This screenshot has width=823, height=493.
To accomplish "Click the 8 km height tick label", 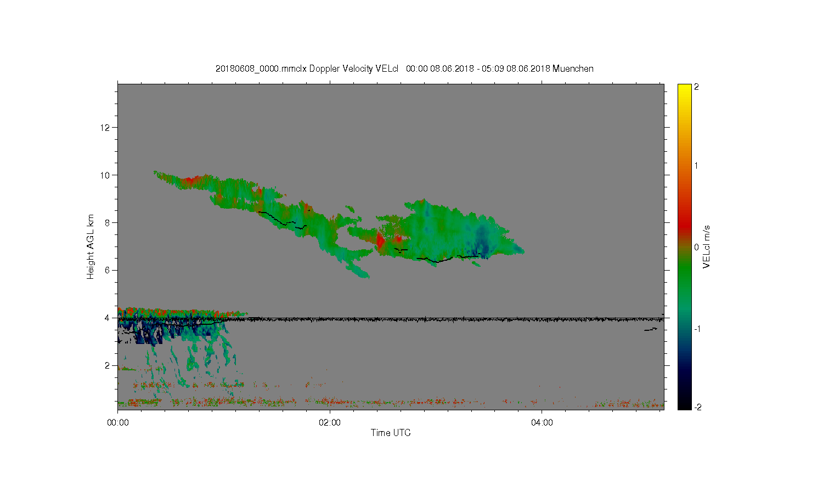I will 108,222.
